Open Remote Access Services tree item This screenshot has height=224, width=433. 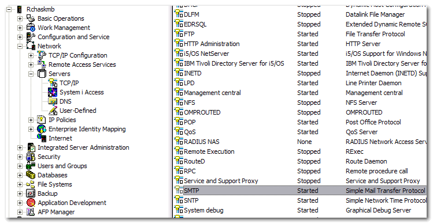coord(82,64)
